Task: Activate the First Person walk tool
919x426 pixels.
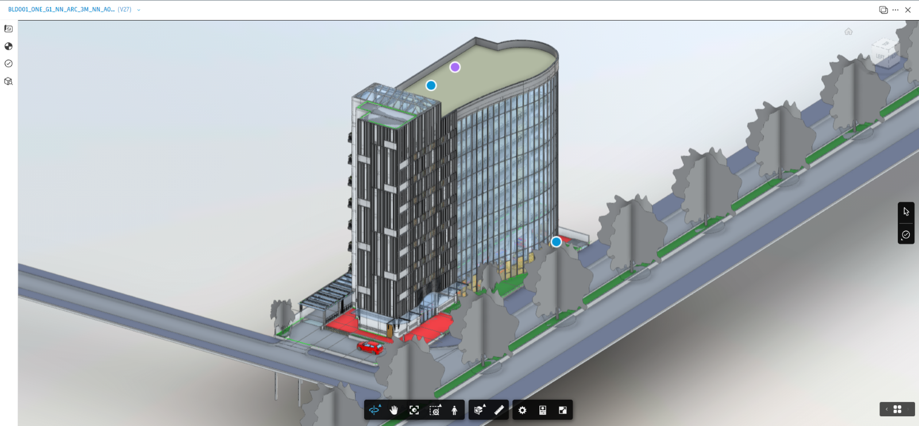Action: coord(454,410)
